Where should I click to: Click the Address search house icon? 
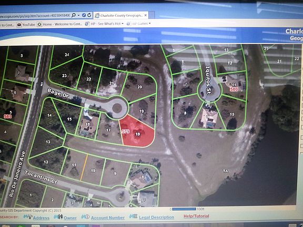[27, 216]
